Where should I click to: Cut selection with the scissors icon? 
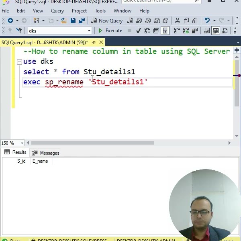point(178,20)
